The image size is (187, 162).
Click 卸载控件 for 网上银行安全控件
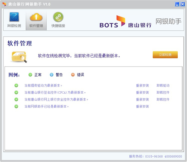coord(163,100)
